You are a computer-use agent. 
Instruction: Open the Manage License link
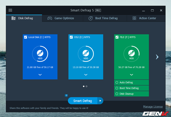pyautogui.click(x=153, y=107)
